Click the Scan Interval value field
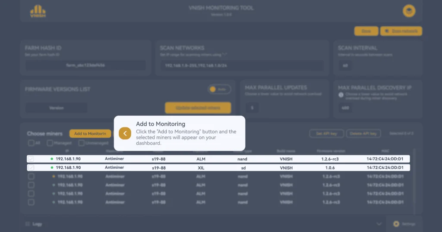Viewport: 442px width, 232px height. (x=345, y=65)
